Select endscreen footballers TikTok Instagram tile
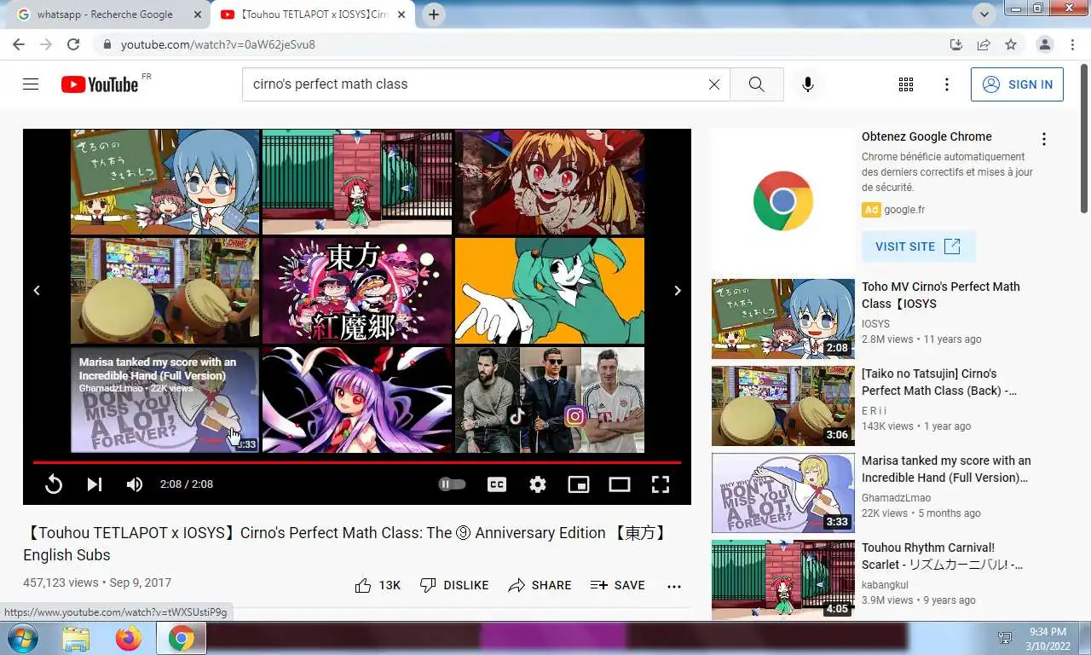The height and width of the screenshot is (655, 1091). tap(550, 400)
